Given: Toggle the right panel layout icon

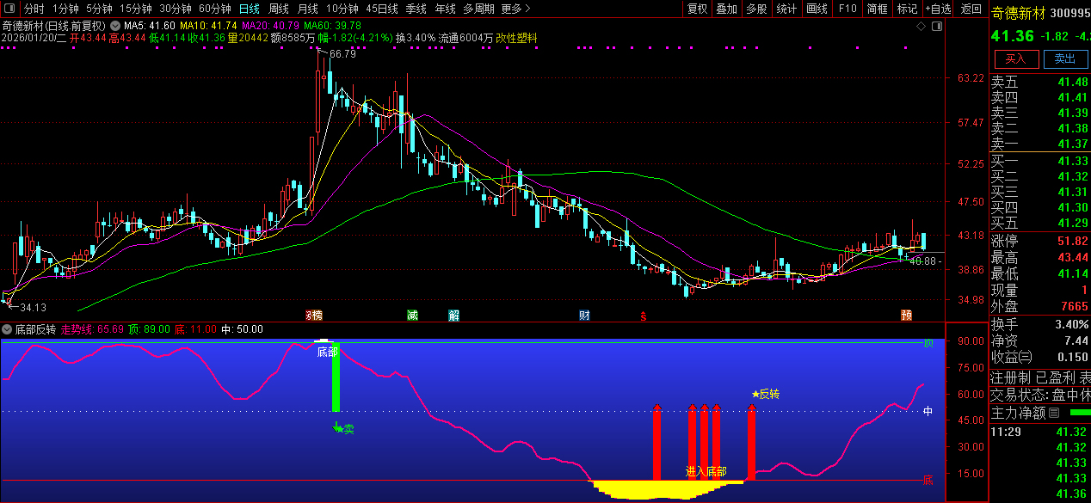Looking at the screenshot, I should coord(937,26).
